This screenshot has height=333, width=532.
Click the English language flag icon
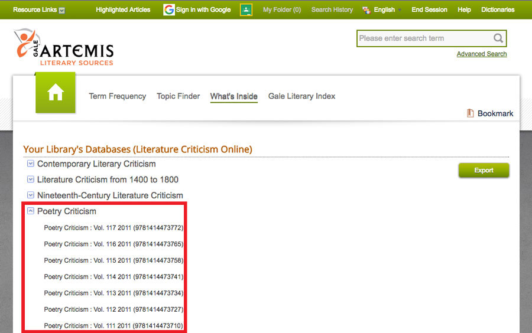[366, 10]
